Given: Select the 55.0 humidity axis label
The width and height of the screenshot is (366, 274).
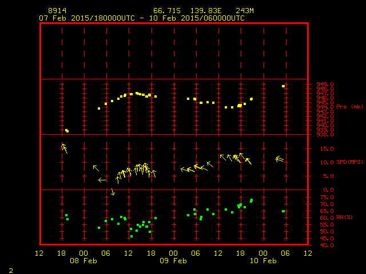Looking at the screenshot, I should 327,225.
